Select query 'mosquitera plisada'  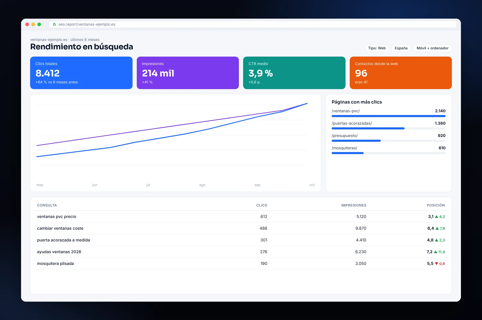tap(55, 263)
